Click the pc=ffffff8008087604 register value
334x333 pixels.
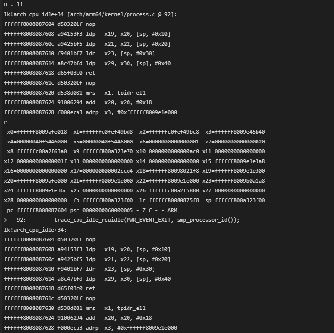point(37,210)
